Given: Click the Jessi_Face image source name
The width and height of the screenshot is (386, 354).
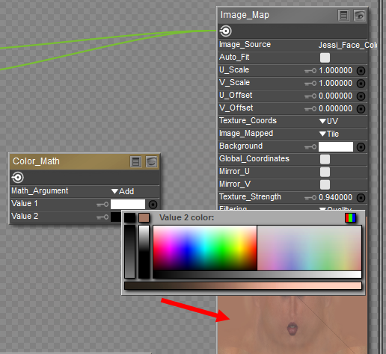Looking at the screenshot, I should point(348,45).
